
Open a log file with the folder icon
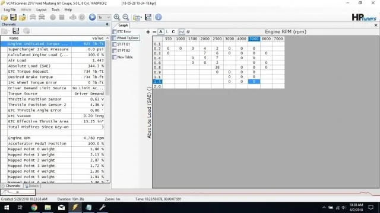coord(4,17)
